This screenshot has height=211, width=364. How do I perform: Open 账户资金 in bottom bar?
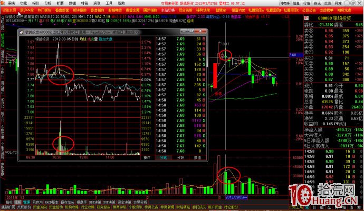tap(215, 207)
